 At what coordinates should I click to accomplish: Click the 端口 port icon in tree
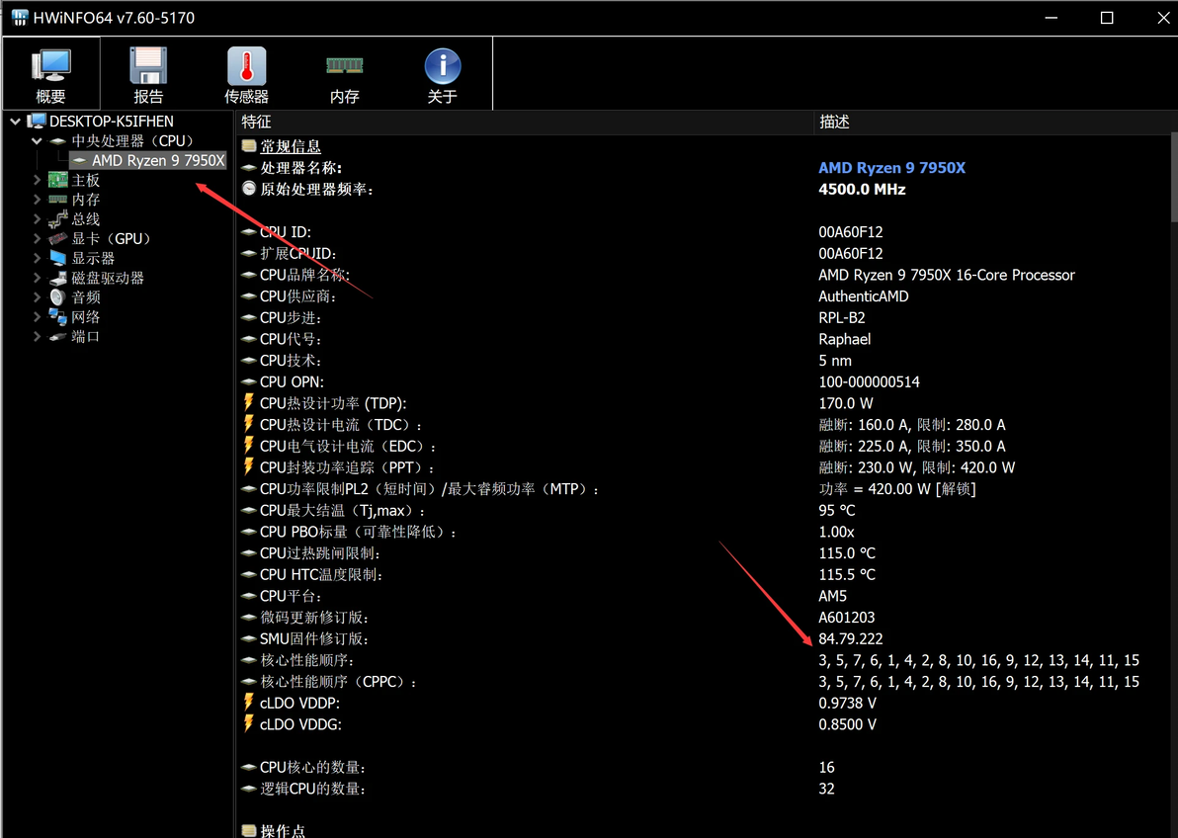tap(58, 337)
